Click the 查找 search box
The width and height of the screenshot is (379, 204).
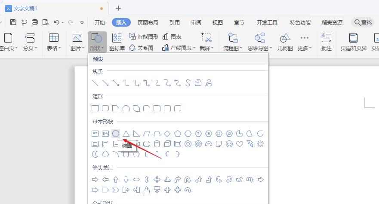[x=363, y=22]
